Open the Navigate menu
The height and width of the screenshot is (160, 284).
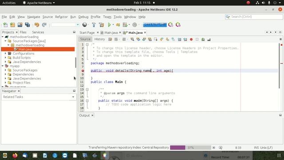(34, 17)
